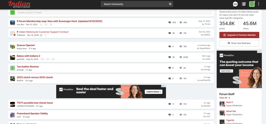
Task: Open 2022 clutch versus 2023 clutch thread
Action: click(x=35, y=77)
